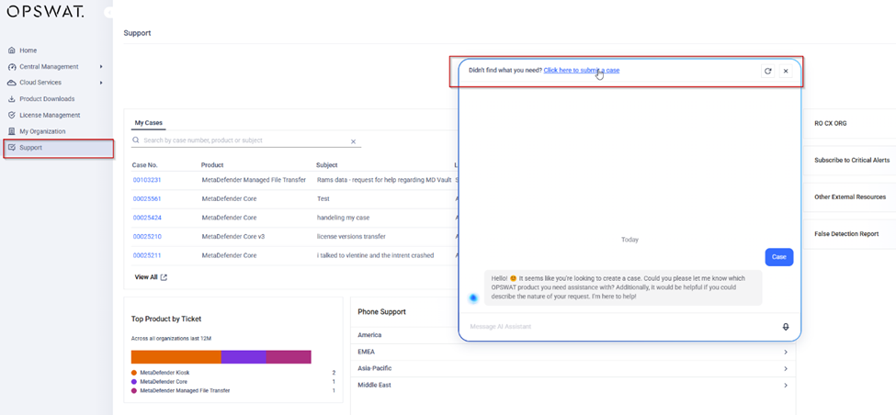Click the case search field
This screenshot has height=415, width=896.
pyautogui.click(x=245, y=140)
